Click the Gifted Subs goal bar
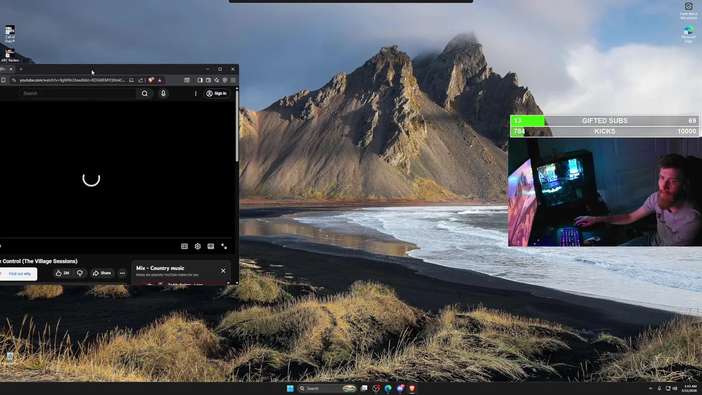The image size is (702, 395). click(605, 121)
